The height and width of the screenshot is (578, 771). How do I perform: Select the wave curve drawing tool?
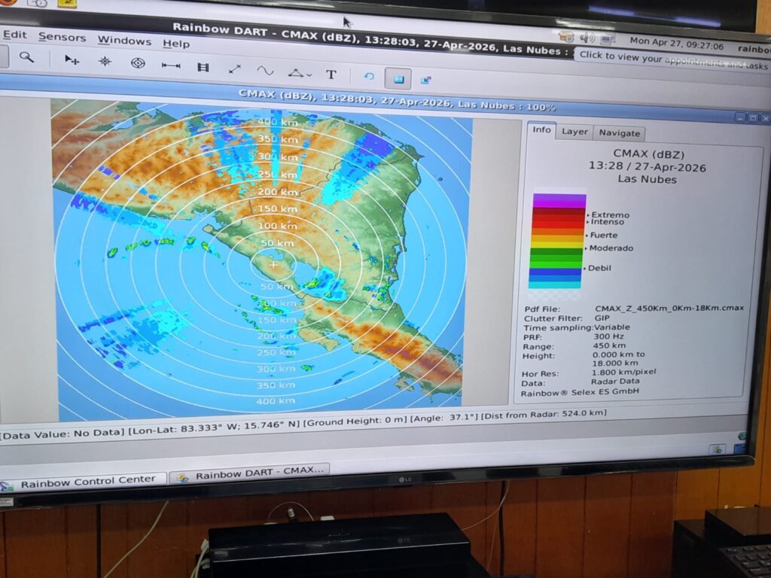point(265,71)
